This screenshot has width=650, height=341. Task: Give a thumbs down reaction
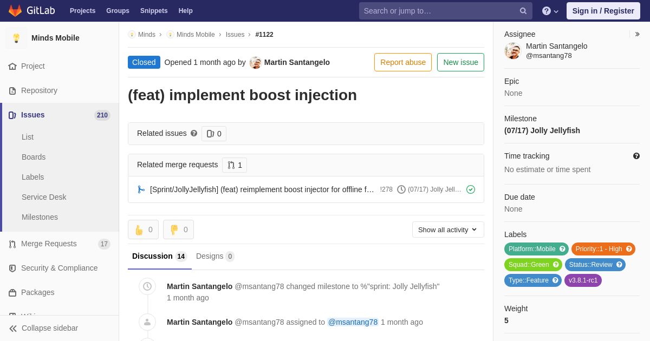point(178,229)
